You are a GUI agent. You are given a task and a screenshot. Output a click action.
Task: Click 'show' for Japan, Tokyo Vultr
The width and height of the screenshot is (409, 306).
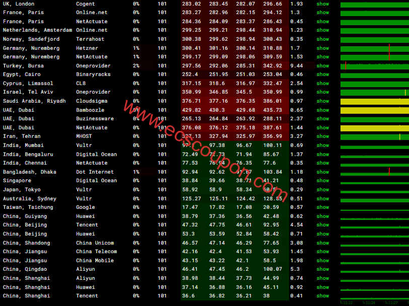[323, 190]
